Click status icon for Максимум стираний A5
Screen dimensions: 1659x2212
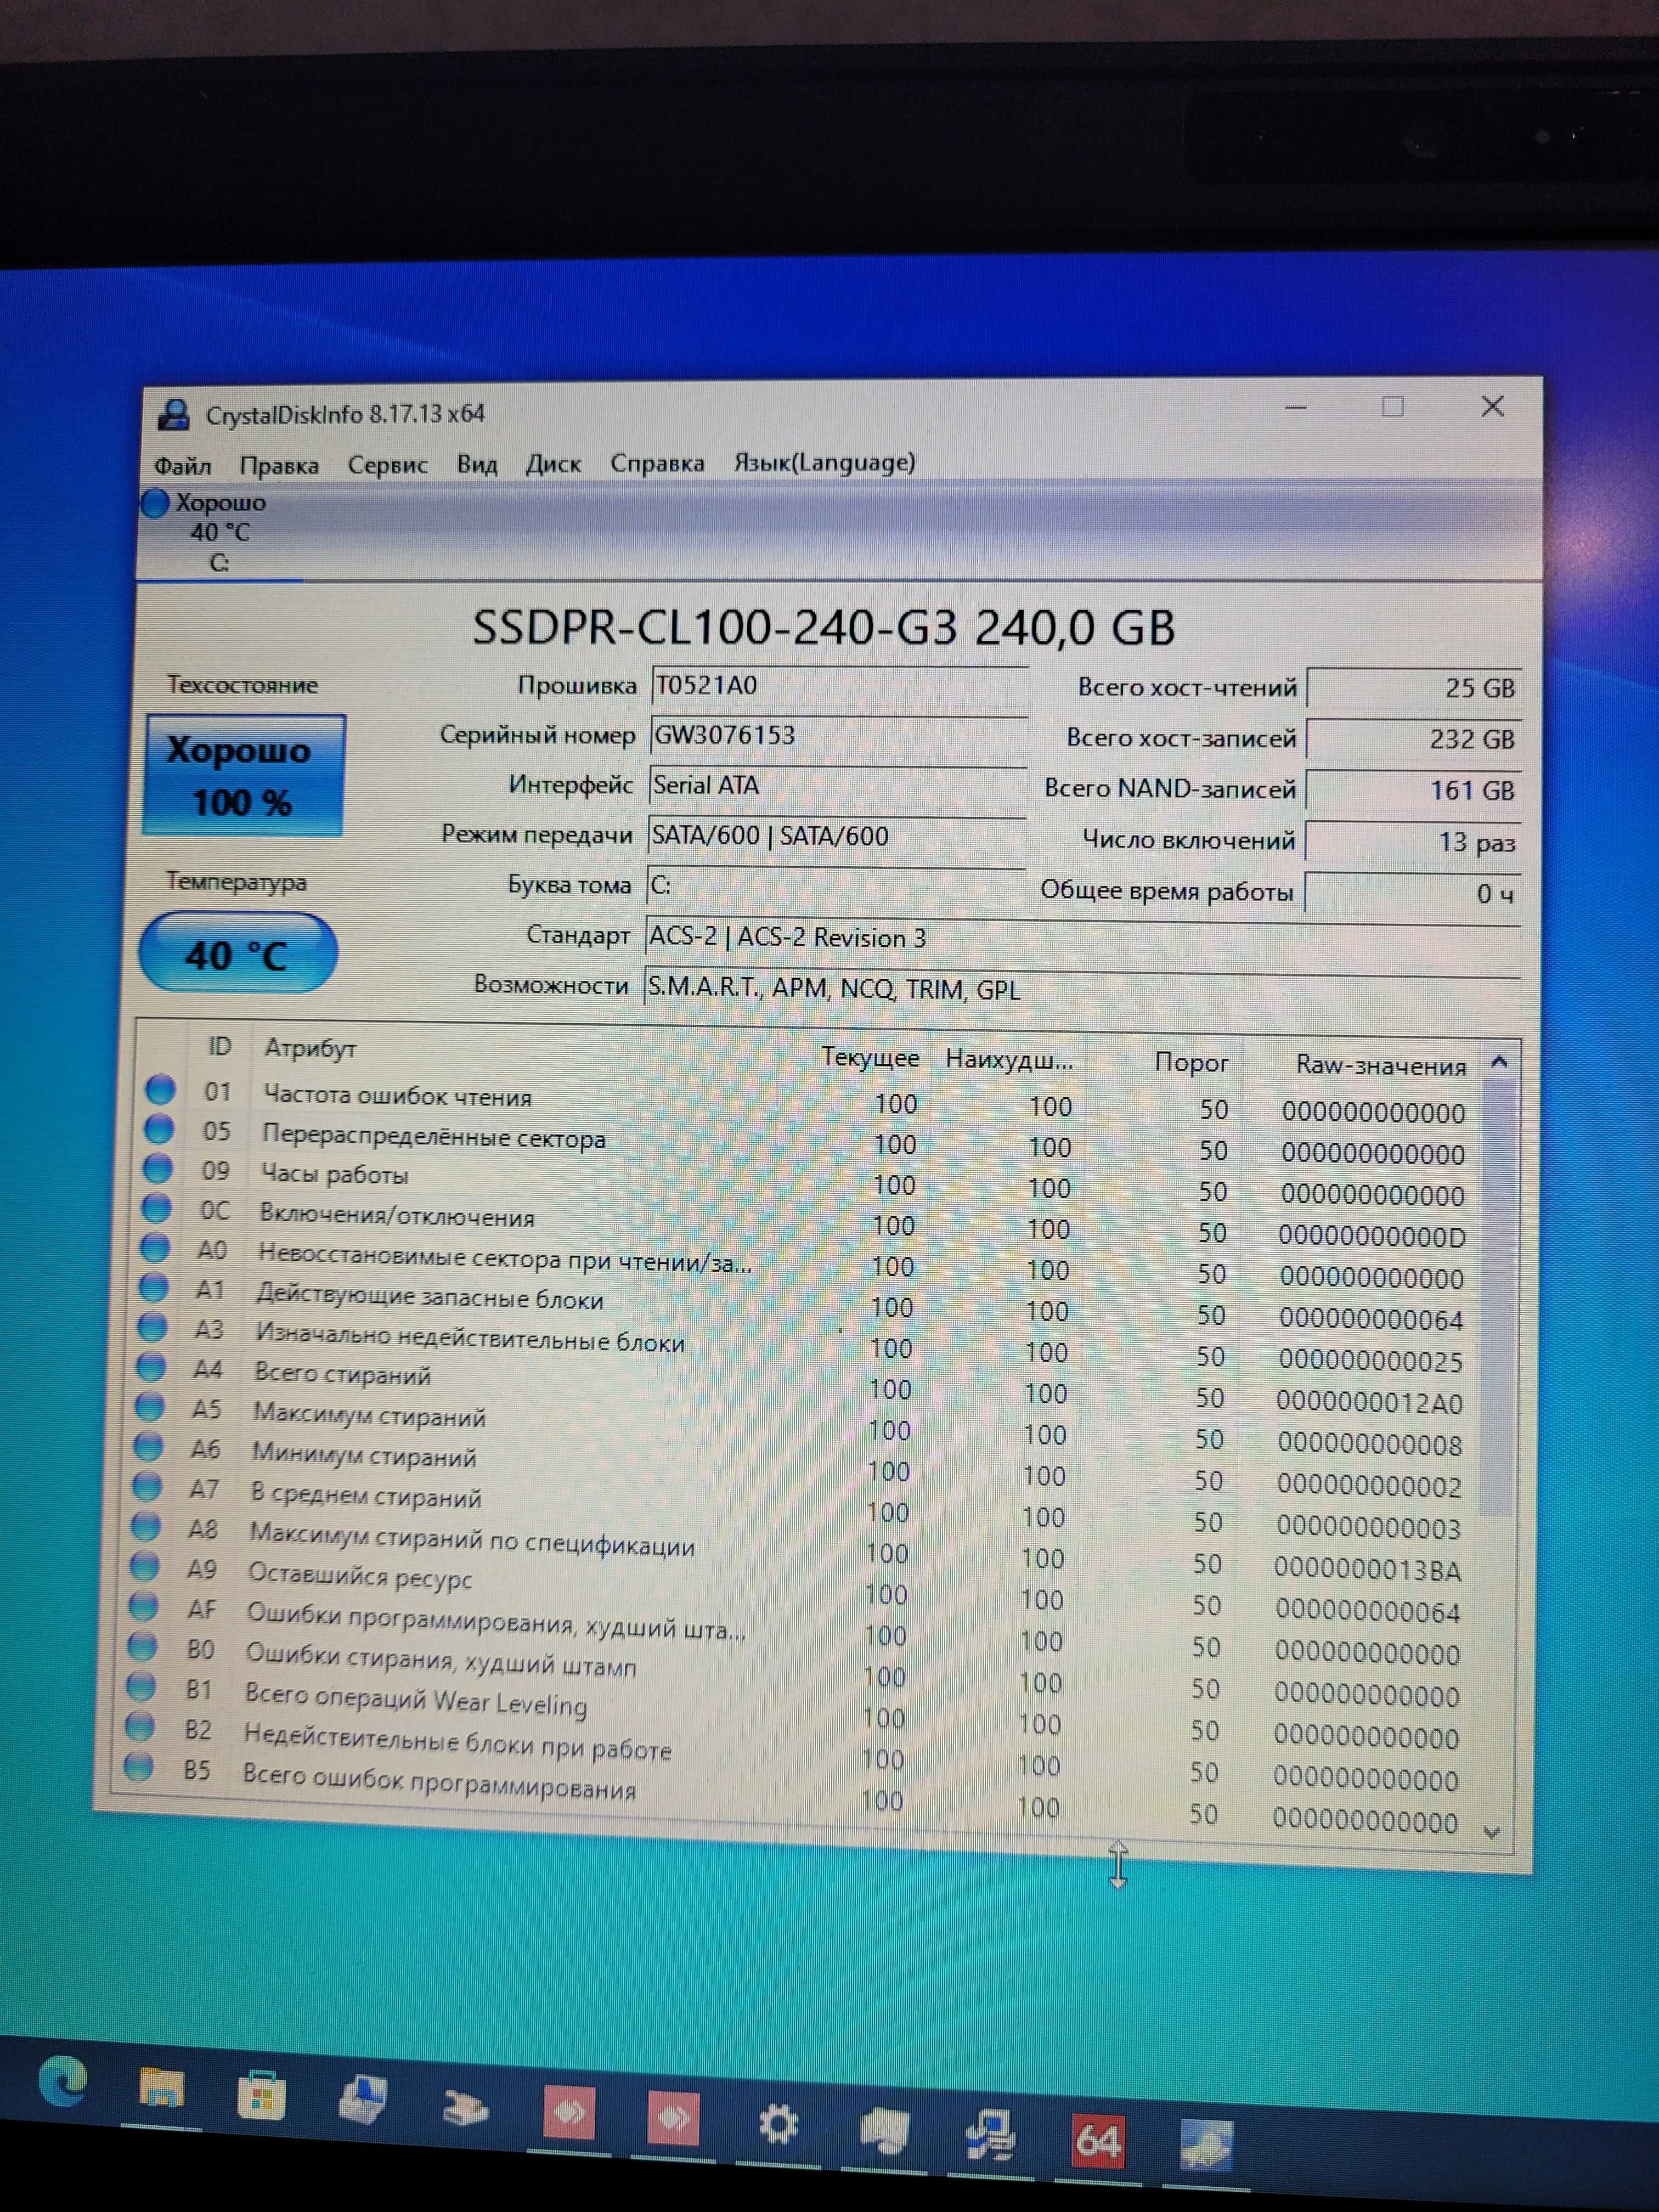click(x=149, y=1406)
